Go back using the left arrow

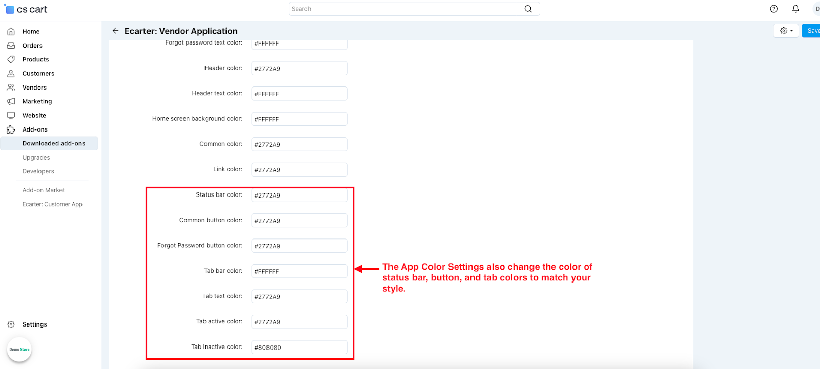click(115, 31)
